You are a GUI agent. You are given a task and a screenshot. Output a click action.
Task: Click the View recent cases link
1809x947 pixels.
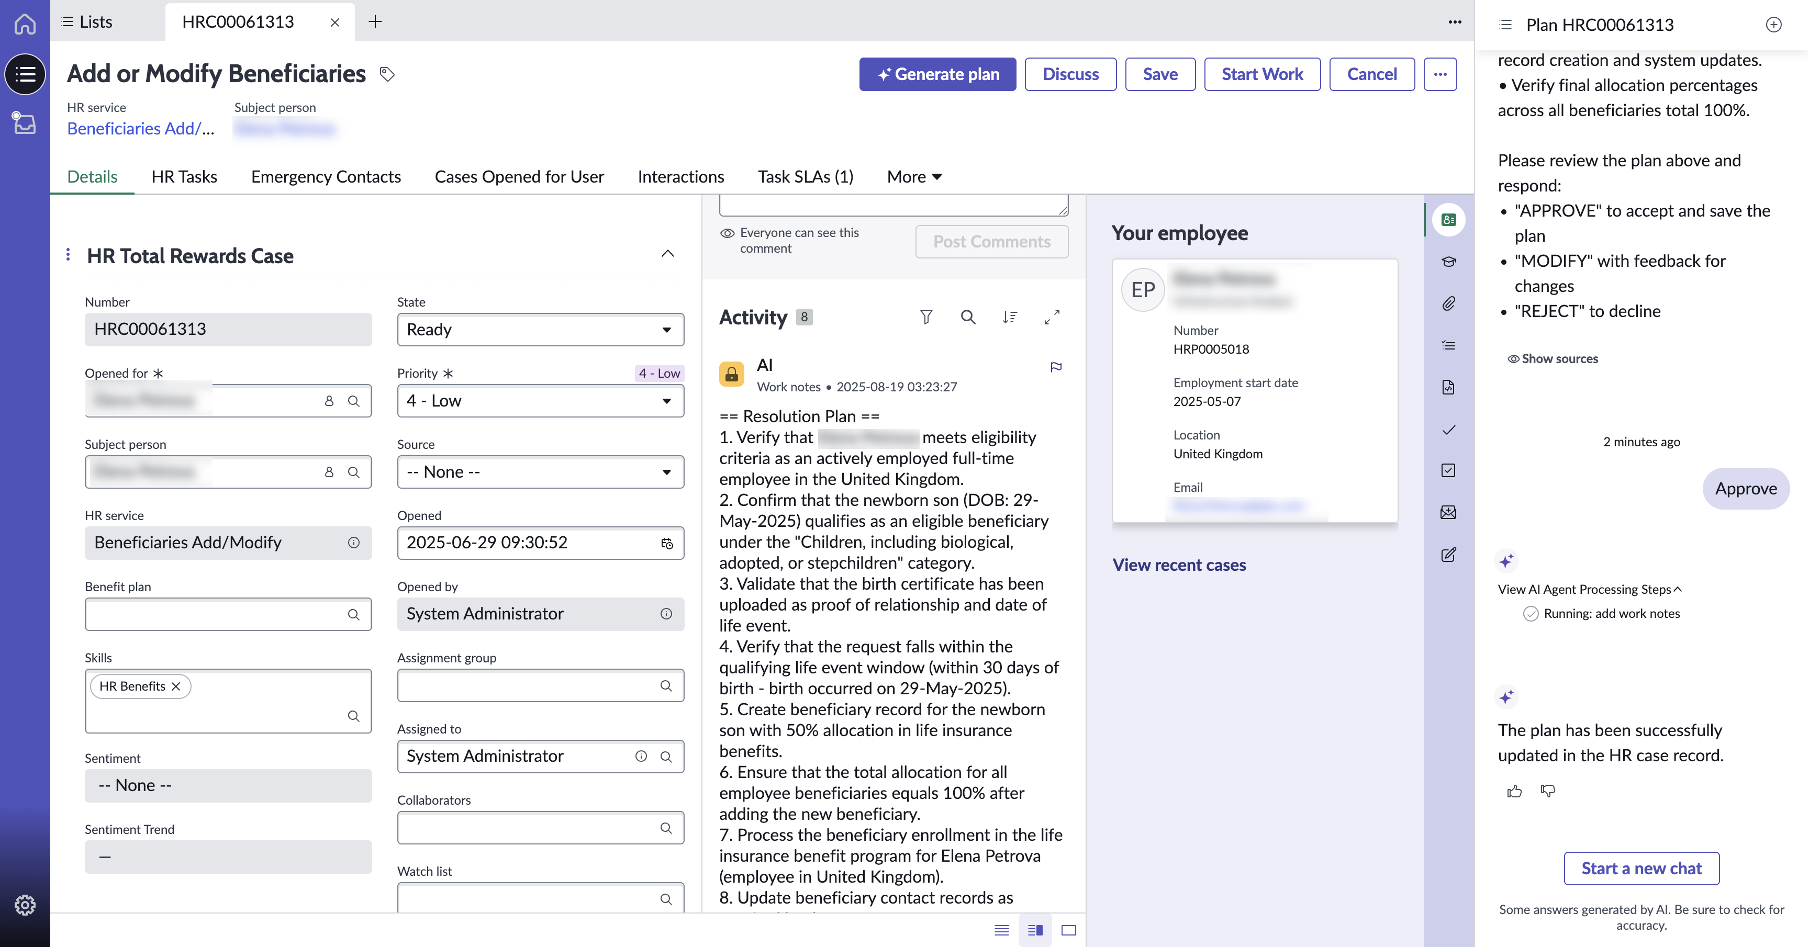[1179, 565]
